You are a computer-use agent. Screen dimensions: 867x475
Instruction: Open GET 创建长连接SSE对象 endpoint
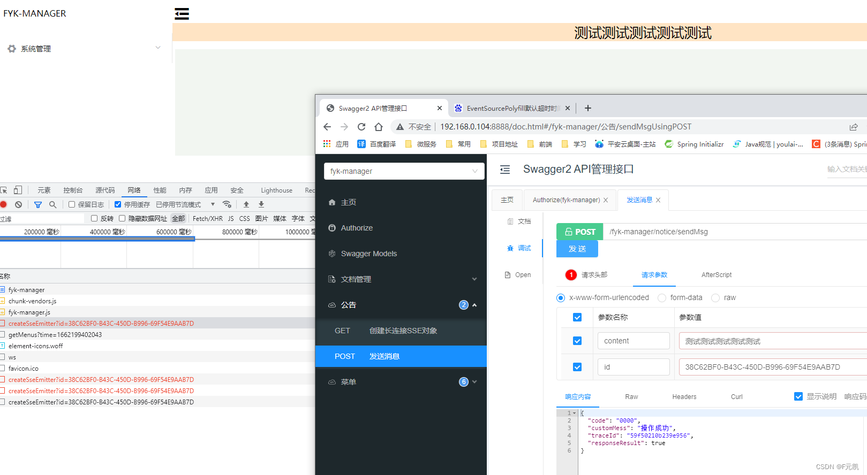401,331
